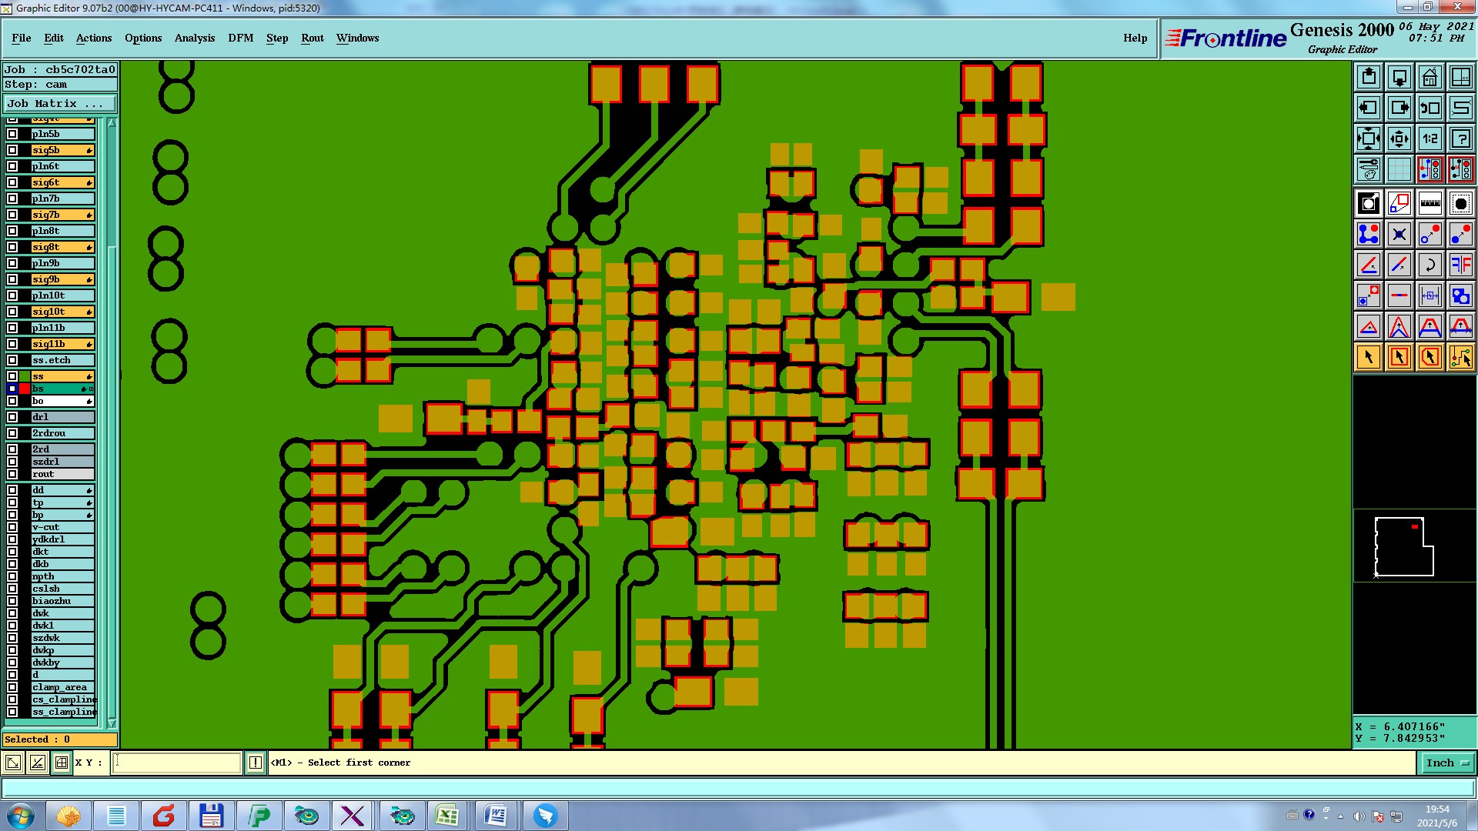Toggle checkbox for the sig5b layer
The height and width of the screenshot is (831, 1478).
pyautogui.click(x=12, y=150)
